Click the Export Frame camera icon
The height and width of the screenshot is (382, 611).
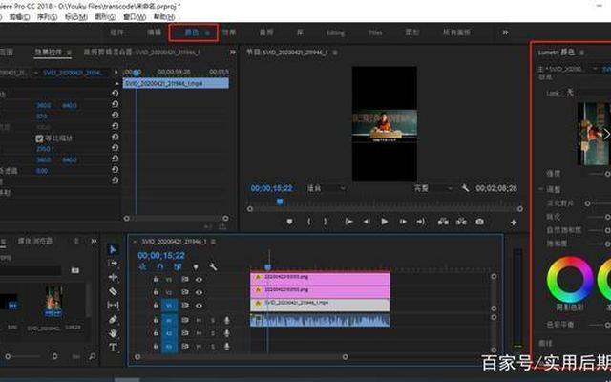coord(479,222)
